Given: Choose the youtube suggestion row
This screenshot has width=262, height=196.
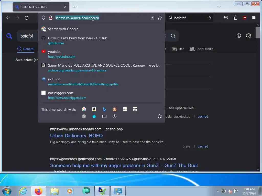Looking at the screenshot, I should (101, 54).
